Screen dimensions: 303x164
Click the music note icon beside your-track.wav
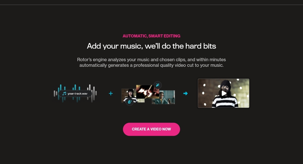(64, 94)
